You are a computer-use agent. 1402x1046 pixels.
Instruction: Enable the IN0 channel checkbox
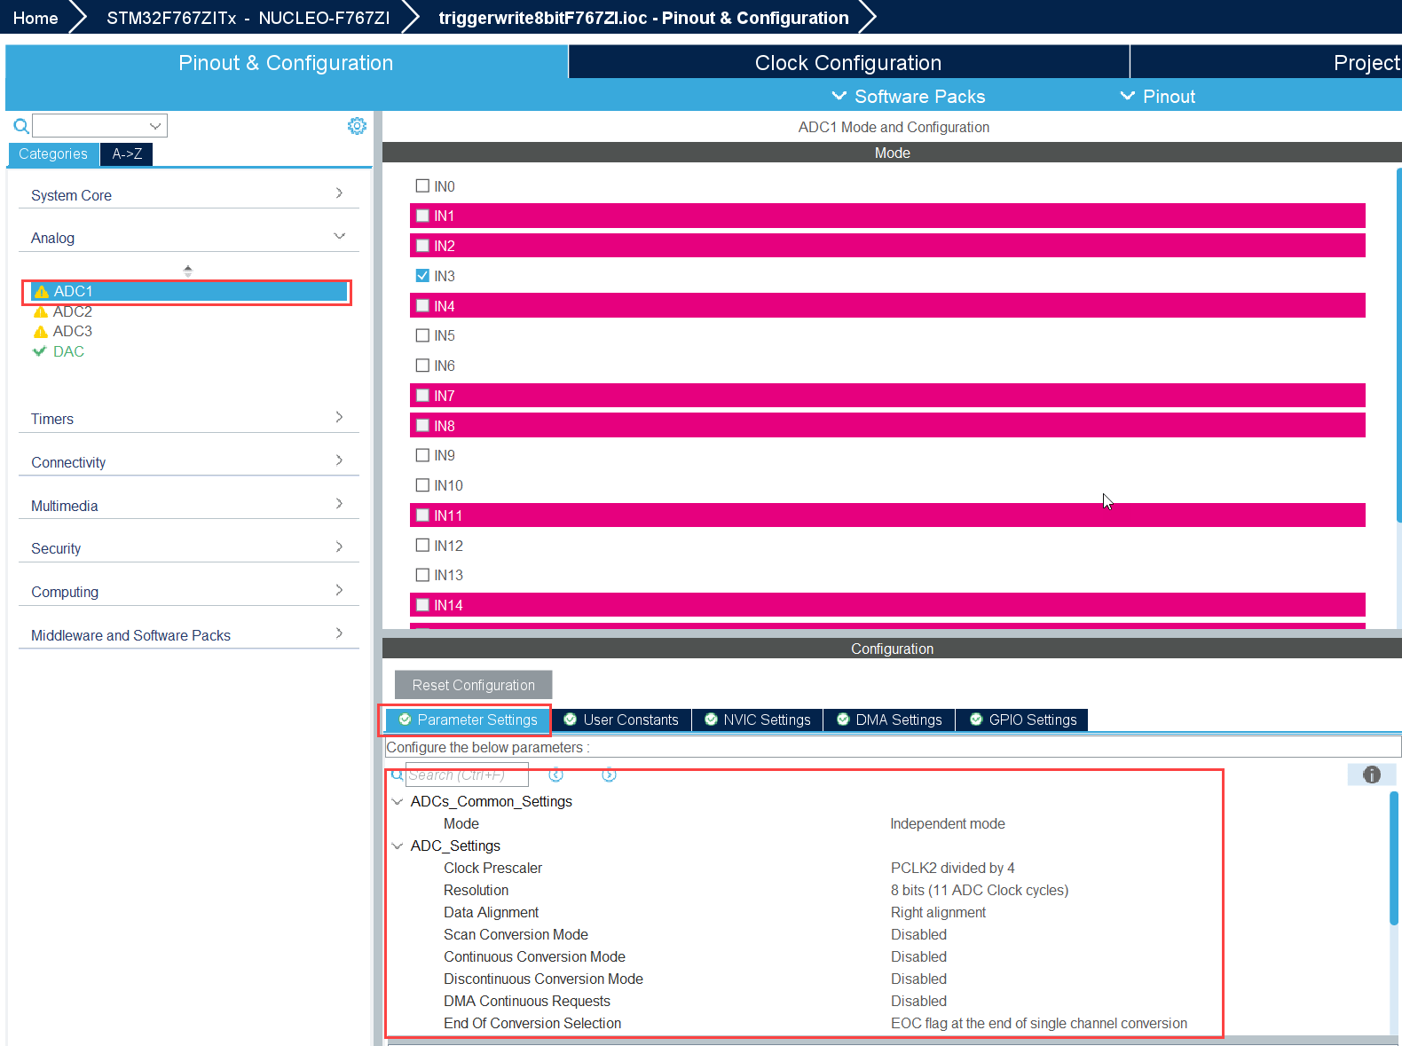click(423, 186)
